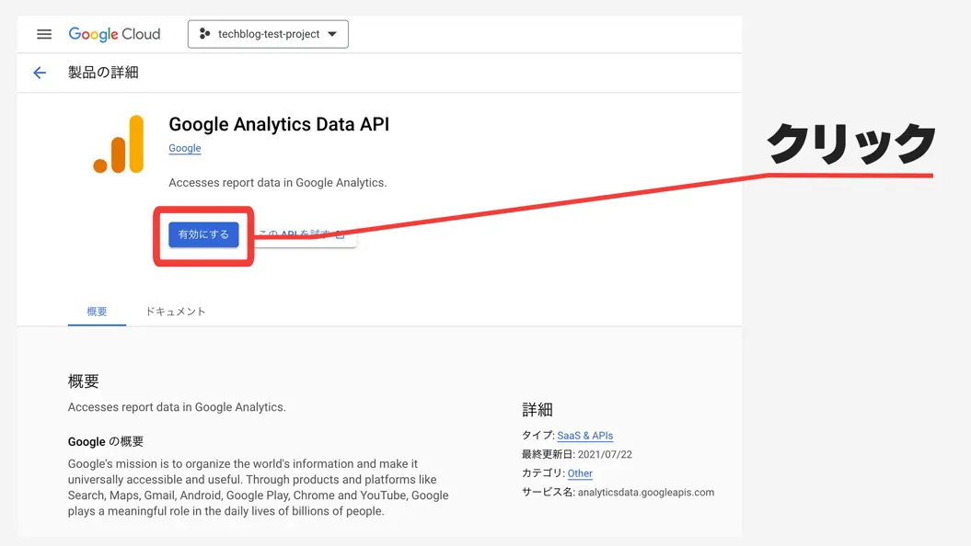The width and height of the screenshot is (971, 546).
Task: Click the Google の概要 subheading
Action: (x=106, y=441)
